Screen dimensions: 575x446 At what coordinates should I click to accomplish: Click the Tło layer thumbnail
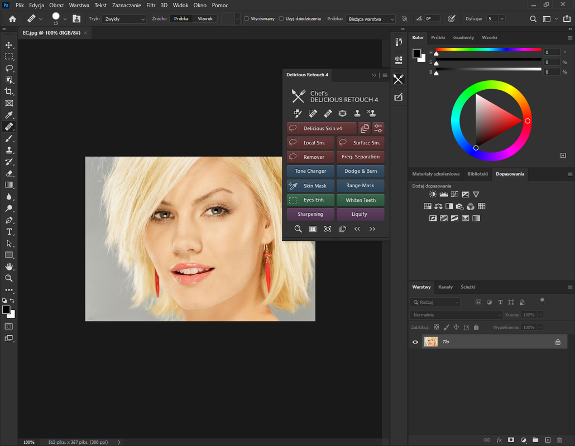[x=430, y=342]
